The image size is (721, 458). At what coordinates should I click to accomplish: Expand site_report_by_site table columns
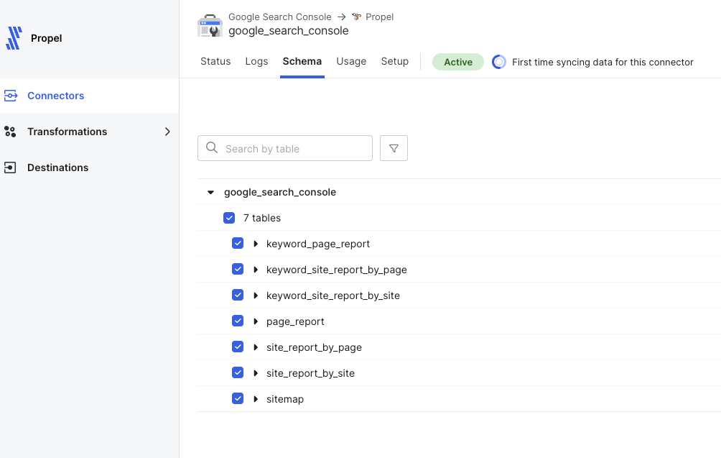tap(256, 373)
